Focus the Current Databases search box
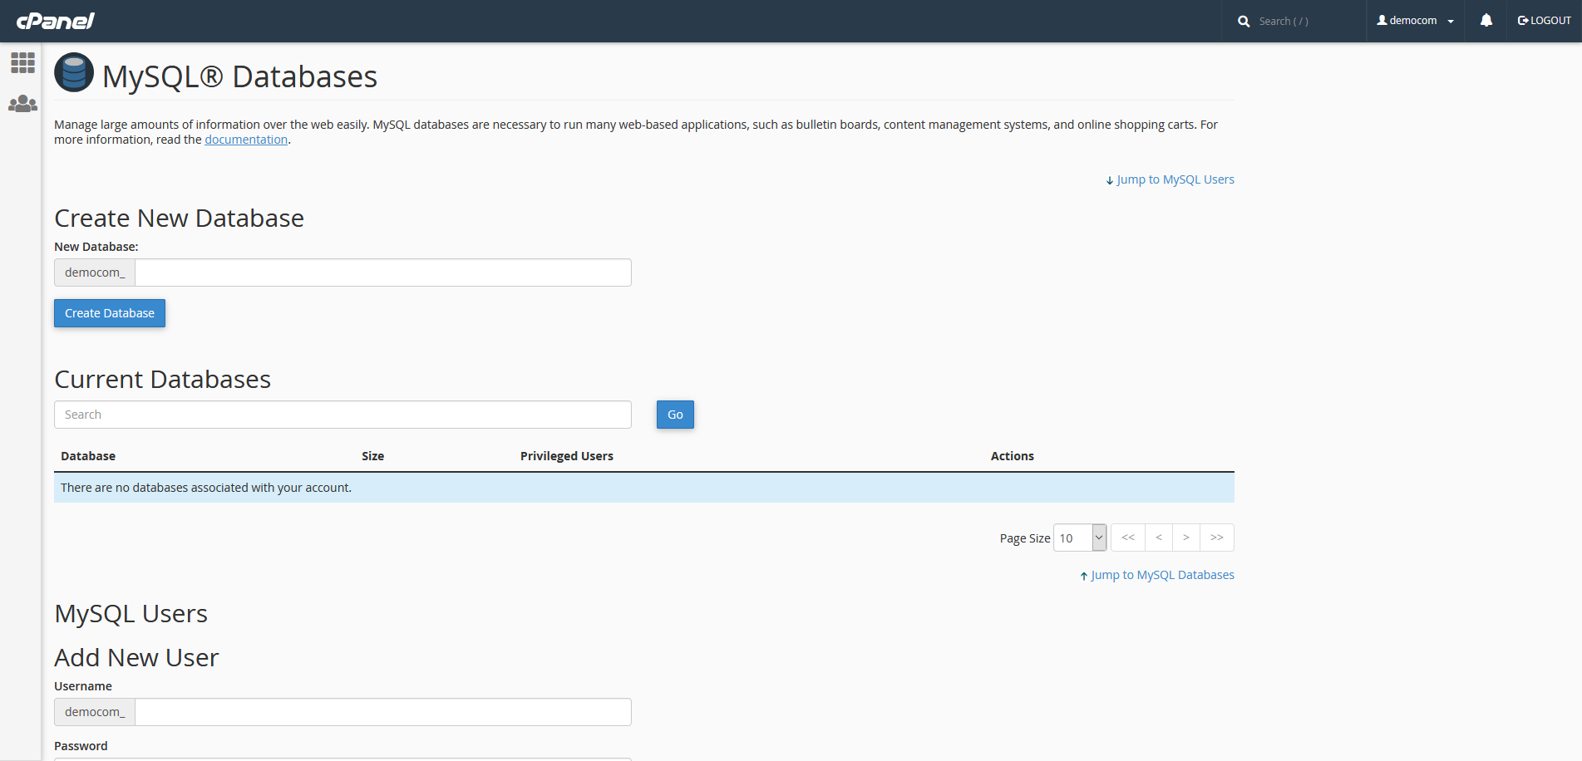The height and width of the screenshot is (761, 1582). pyautogui.click(x=343, y=415)
